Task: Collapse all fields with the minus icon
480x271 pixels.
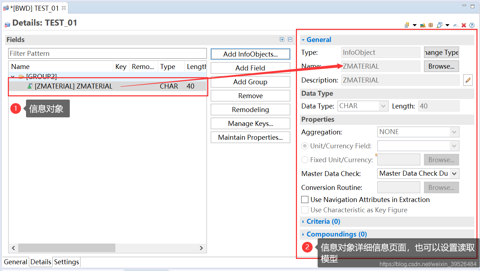Action: coord(290,39)
